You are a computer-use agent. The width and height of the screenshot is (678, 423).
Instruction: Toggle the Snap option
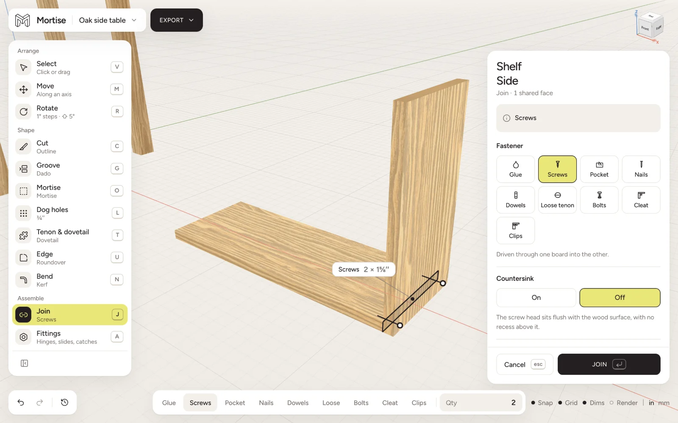pos(542,403)
